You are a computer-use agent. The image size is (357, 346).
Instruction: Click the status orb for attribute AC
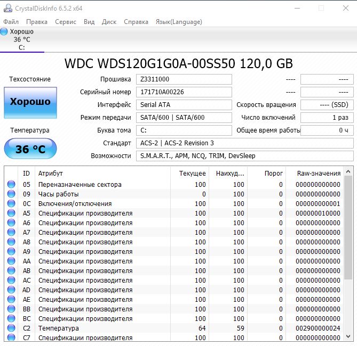(x=11, y=280)
